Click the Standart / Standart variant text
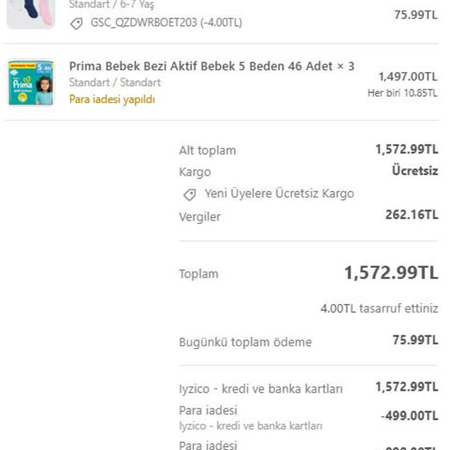Image resolution: width=450 pixels, height=450 pixels. point(115,83)
